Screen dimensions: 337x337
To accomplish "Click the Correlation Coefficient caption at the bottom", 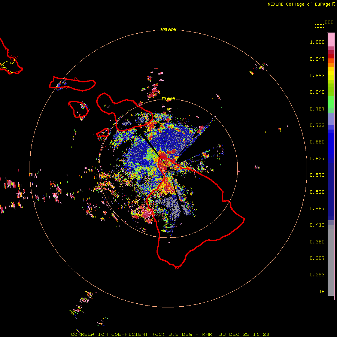I will (x=170, y=334).
